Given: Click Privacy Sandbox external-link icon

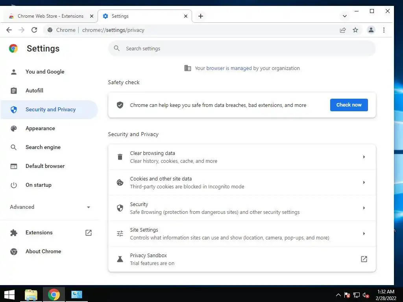Looking at the screenshot, I should [x=364, y=259].
